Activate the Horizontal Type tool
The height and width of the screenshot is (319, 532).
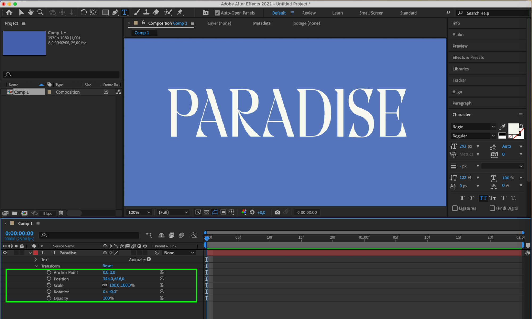pyautogui.click(x=125, y=12)
